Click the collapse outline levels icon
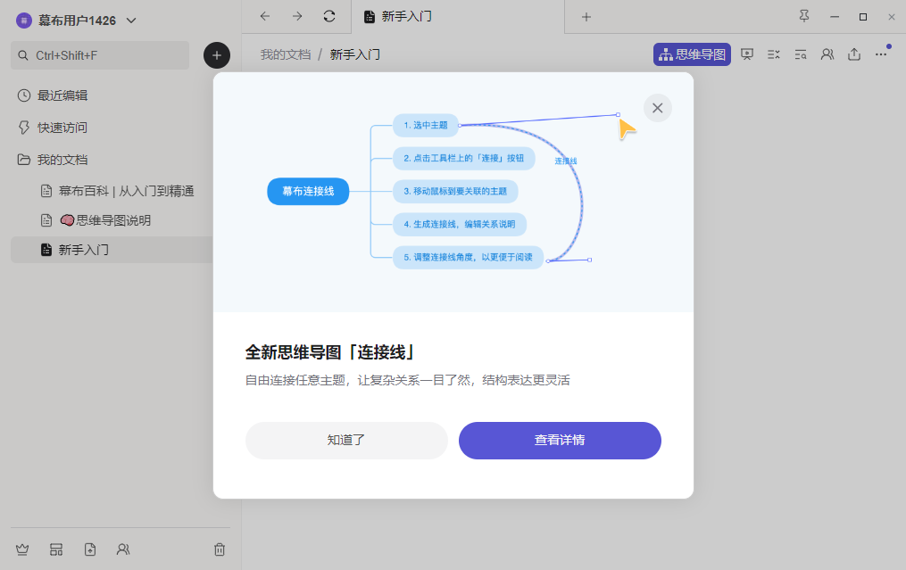This screenshot has width=906, height=570. pyautogui.click(x=774, y=54)
